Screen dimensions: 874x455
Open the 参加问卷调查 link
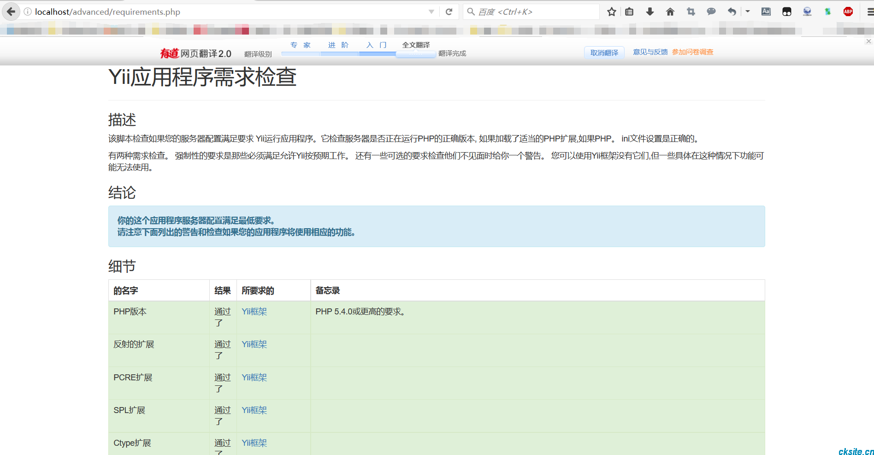tap(692, 52)
